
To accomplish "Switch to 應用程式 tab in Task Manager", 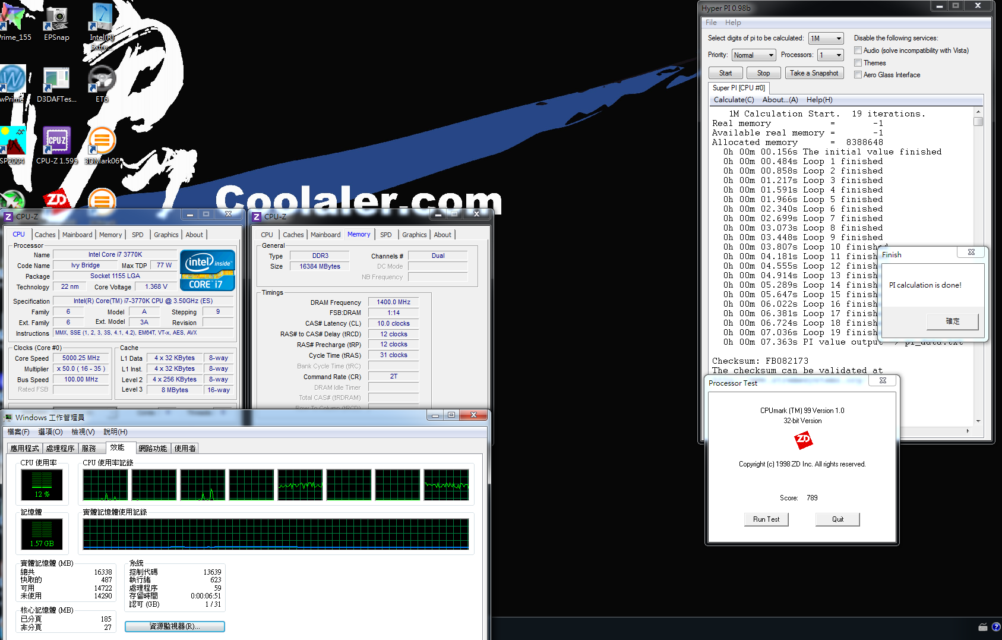I will click(25, 449).
